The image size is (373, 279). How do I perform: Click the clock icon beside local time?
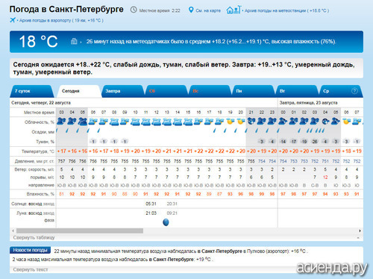coord(134,10)
